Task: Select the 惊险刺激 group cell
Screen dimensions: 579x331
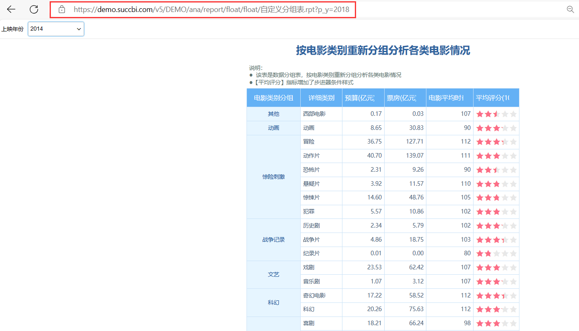Action: pos(273,177)
